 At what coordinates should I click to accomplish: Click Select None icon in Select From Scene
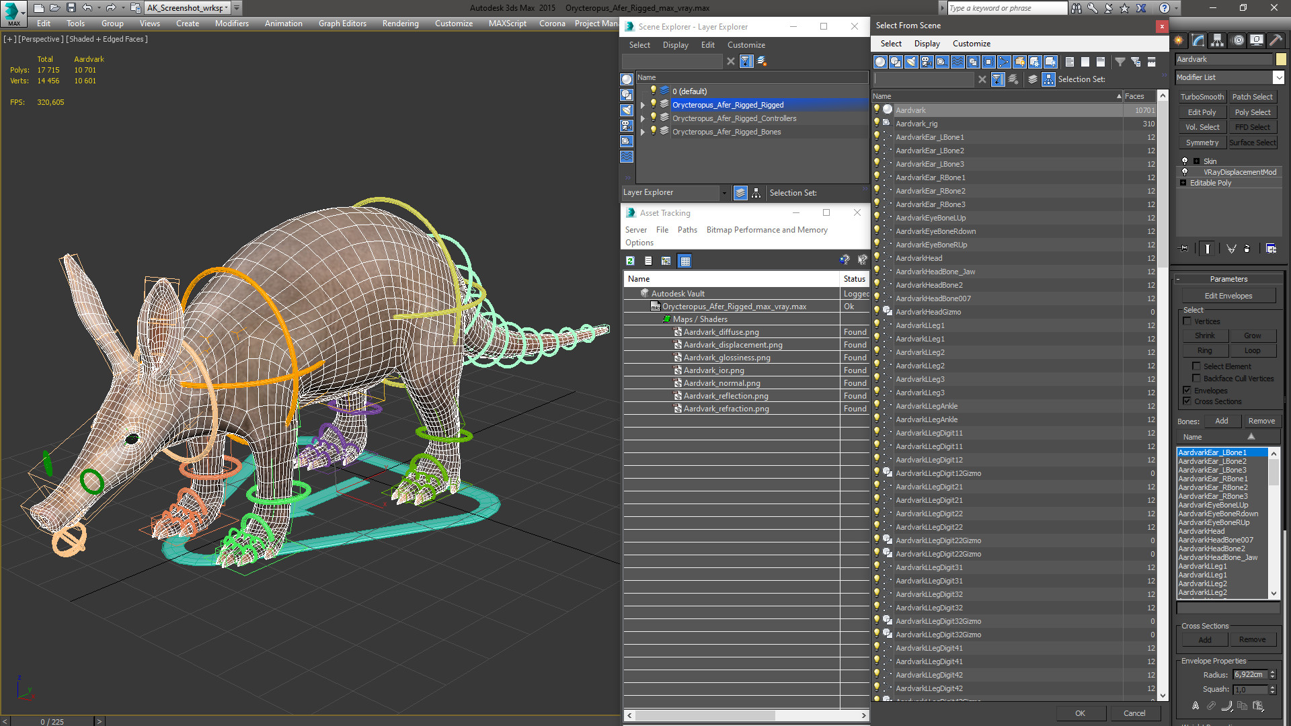click(x=1085, y=62)
